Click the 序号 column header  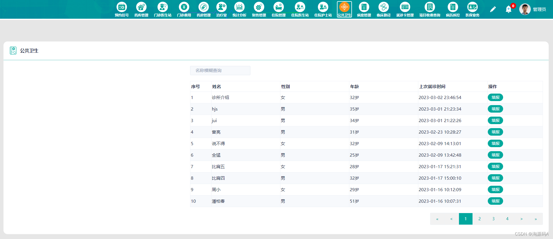195,86
